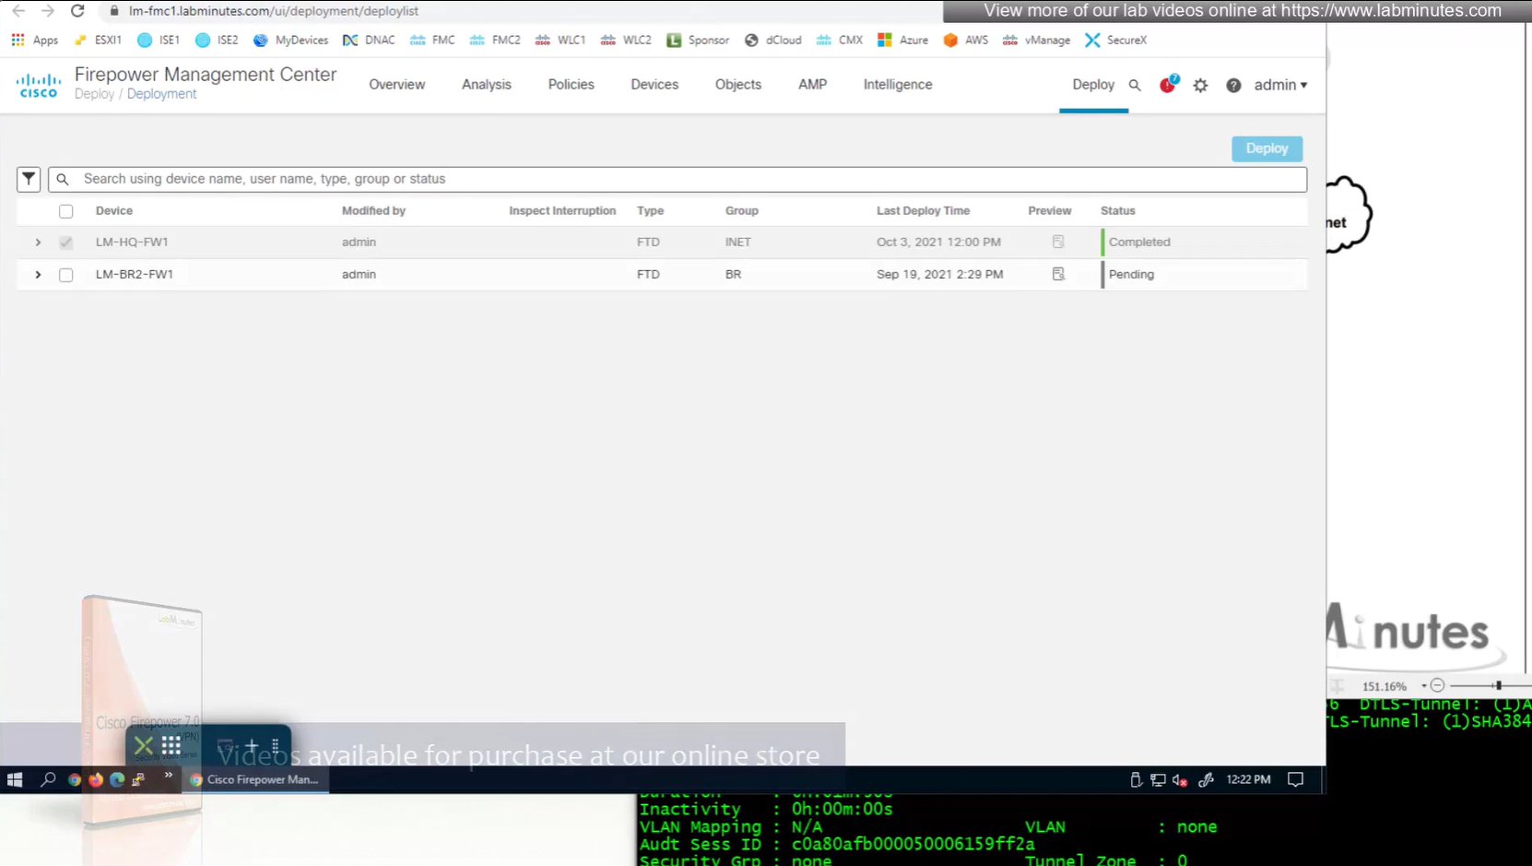
Task: Click the global search magnifier icon
Action: (x=1135, y=85)
